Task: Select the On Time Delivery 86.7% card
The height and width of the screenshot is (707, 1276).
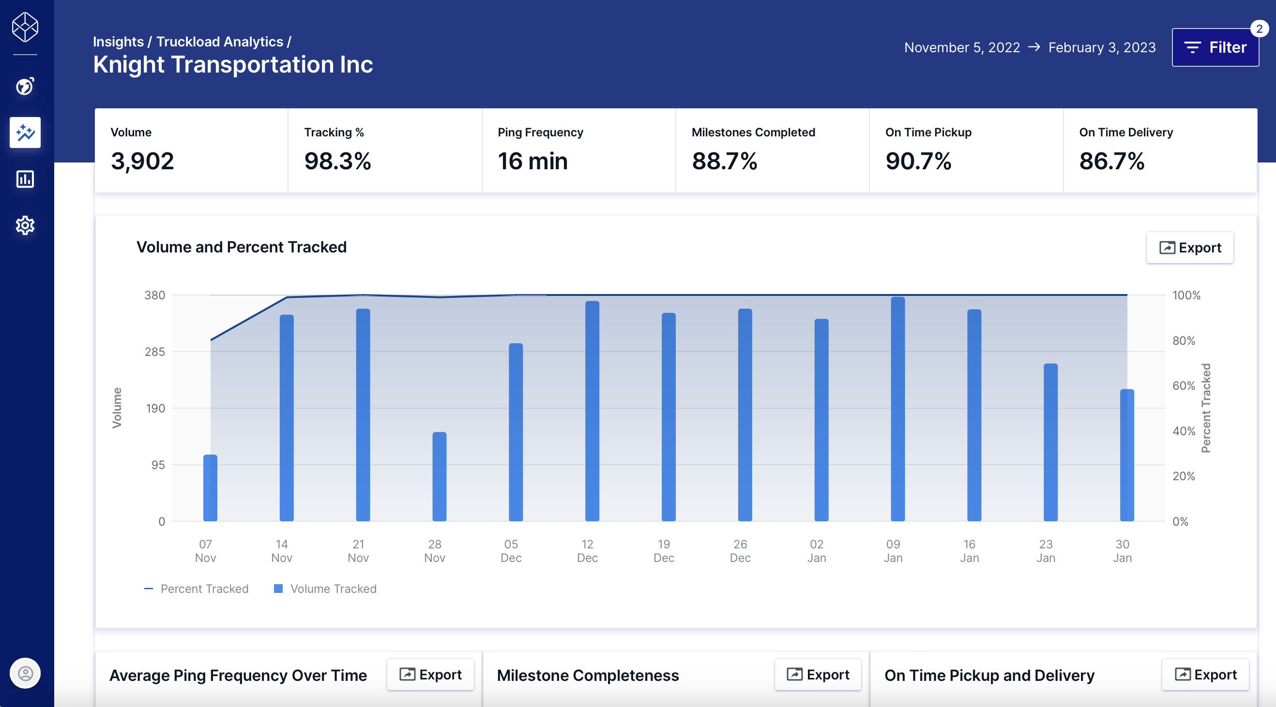Action: pos(1160,150)
